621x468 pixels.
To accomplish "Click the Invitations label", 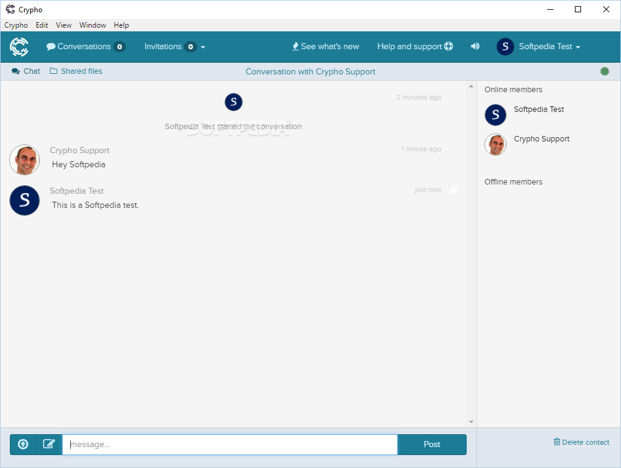I will (163, 47).
